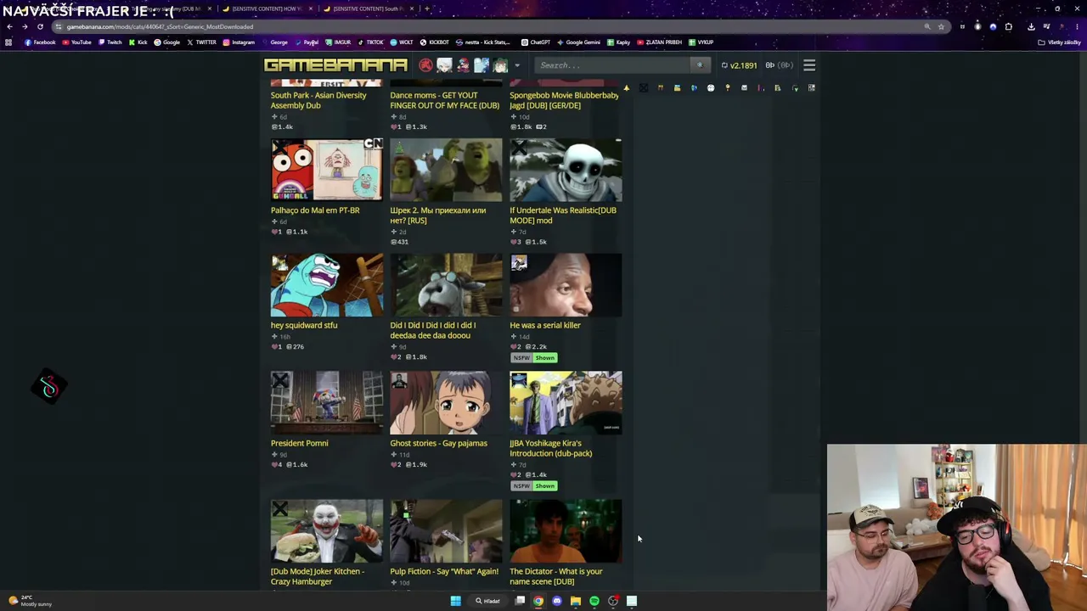The image size is (1087, 611).
Task: Open the Google Gemini bookmark
Action: point(578,42)
